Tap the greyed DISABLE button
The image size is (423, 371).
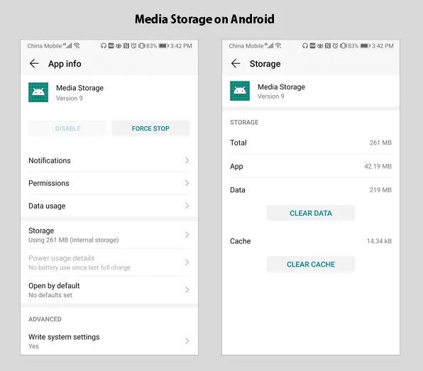[67, 128]
